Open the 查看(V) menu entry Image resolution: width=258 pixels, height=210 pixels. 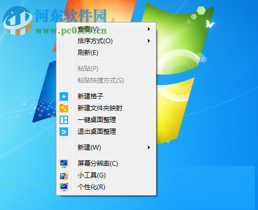point(106,29)
